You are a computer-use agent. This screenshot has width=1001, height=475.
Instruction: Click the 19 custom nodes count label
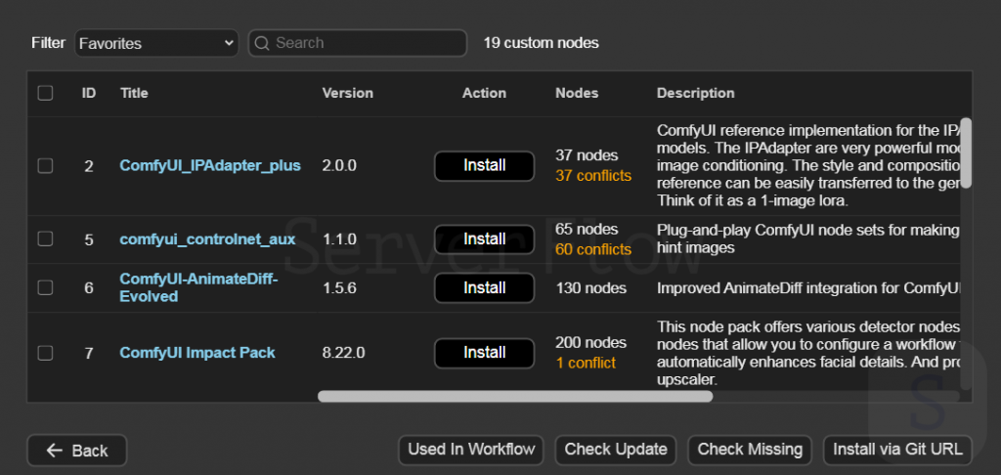click(541, 43)
